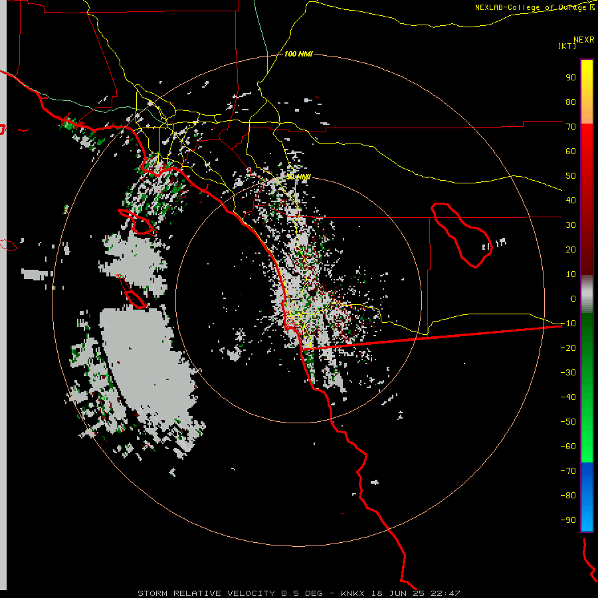Select the Storm Relative Velocity caption text

click(299, 593)
